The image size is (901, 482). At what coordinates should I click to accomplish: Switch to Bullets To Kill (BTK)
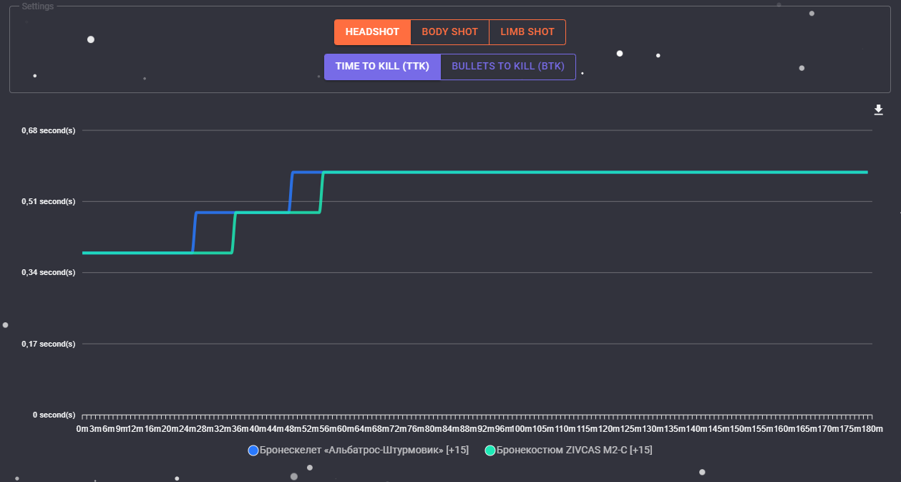(x=508, y=67)
